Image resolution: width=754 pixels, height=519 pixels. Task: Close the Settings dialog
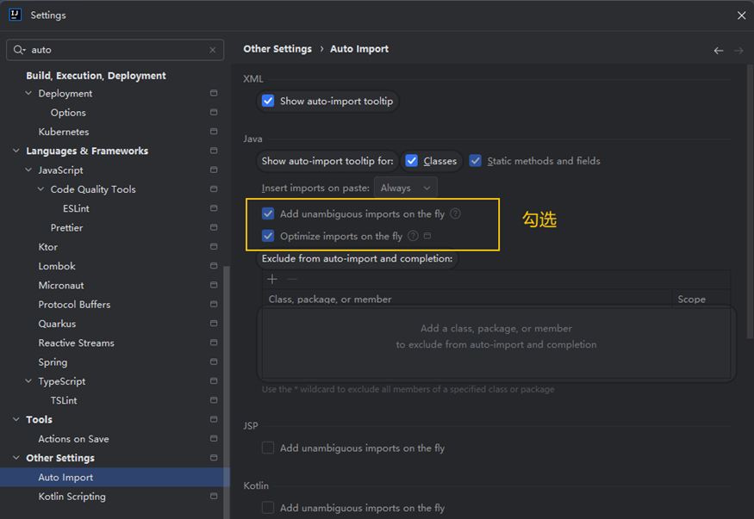click(741, 15)
